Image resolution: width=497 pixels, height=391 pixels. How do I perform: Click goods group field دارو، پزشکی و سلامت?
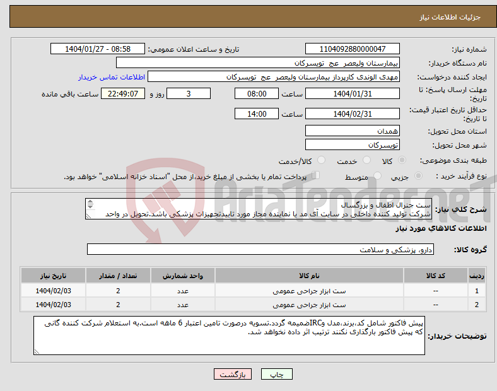coord(260,249)
